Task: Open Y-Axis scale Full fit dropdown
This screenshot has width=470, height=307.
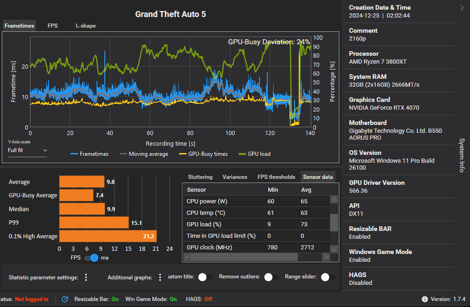Action: tap(27, 151)
